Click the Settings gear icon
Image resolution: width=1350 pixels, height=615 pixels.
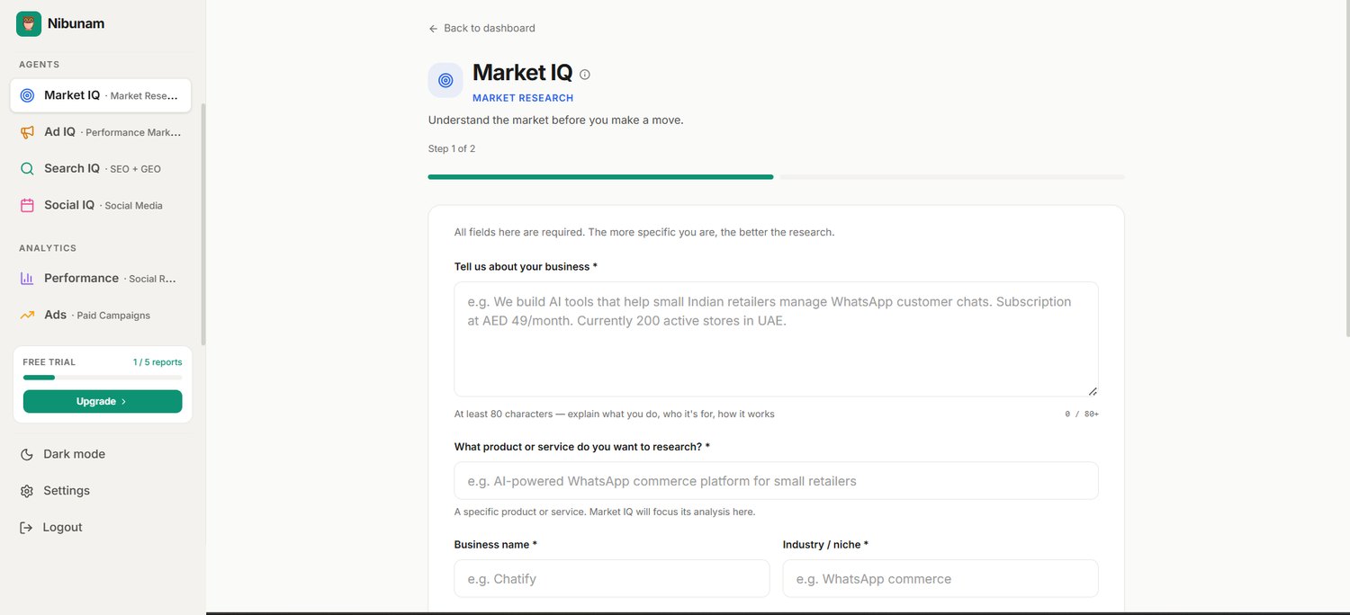pyautogui.click(x=27, y=491)
